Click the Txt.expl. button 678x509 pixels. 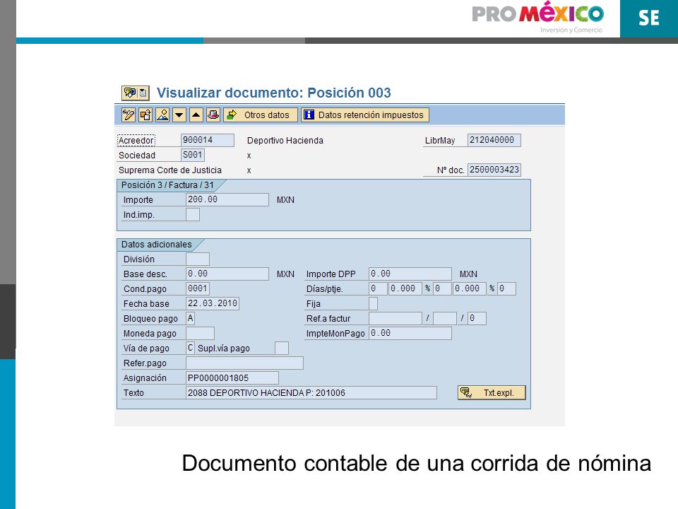pyautogui.click(x=492, y=392)
